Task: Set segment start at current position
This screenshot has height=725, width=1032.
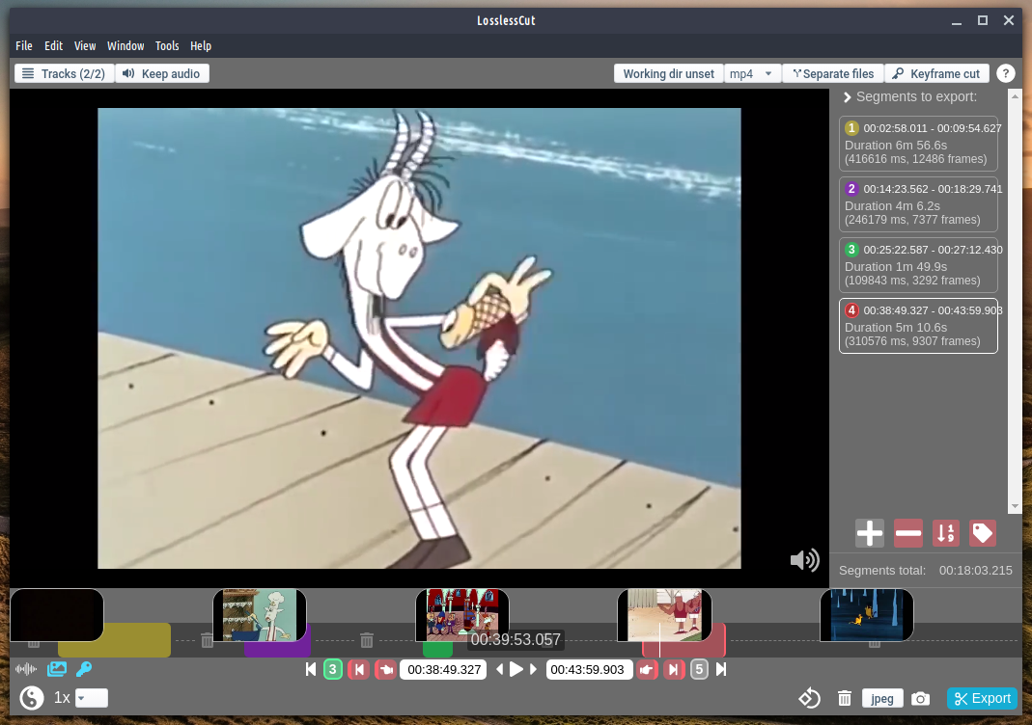Action: click(385, 670)
